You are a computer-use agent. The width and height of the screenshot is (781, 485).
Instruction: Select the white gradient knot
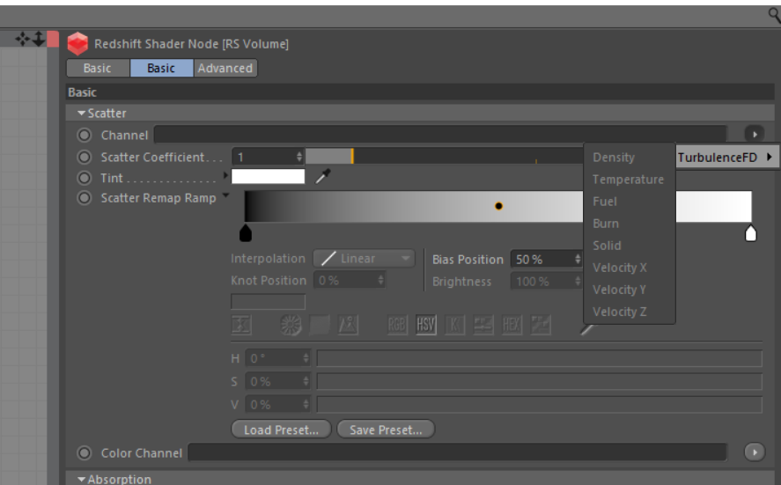pos(750,233)
